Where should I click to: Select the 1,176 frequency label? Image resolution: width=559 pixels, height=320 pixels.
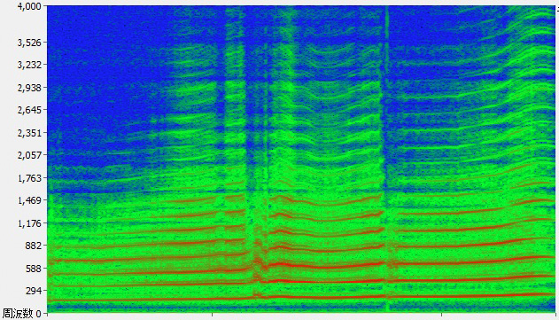29,223
